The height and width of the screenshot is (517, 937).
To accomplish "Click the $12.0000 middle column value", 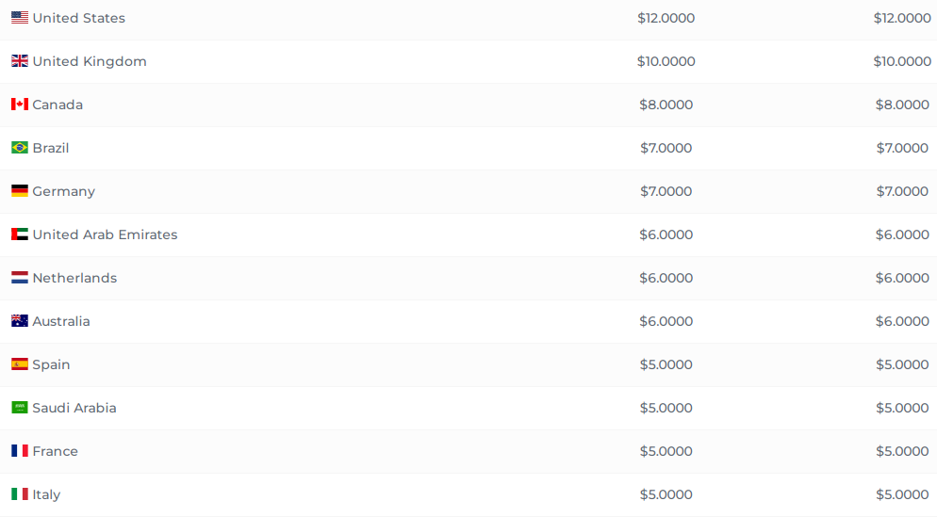I will point(666,18).
